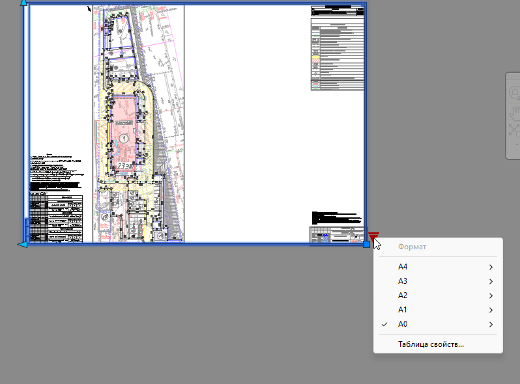Viewport: 520px width, 384px height.
Task: Select the blue square grip at frame corner
Action: tap(366, 245)
